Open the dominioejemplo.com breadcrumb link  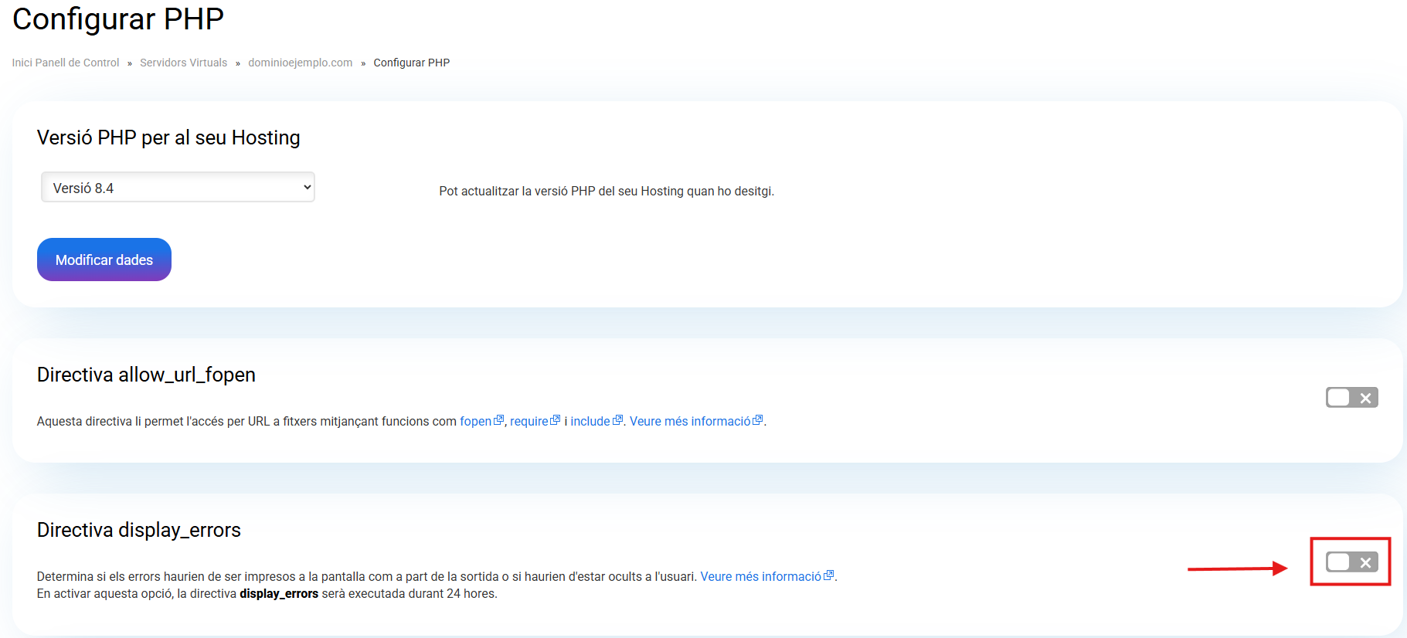pyautogui.click(x=300, y=63)
